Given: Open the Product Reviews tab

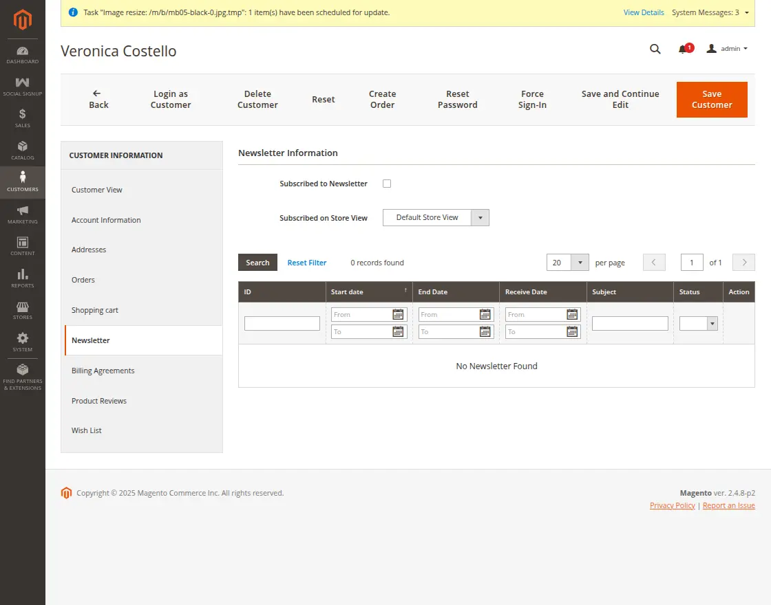Looking at the screenshot, I should pos(99,401).
